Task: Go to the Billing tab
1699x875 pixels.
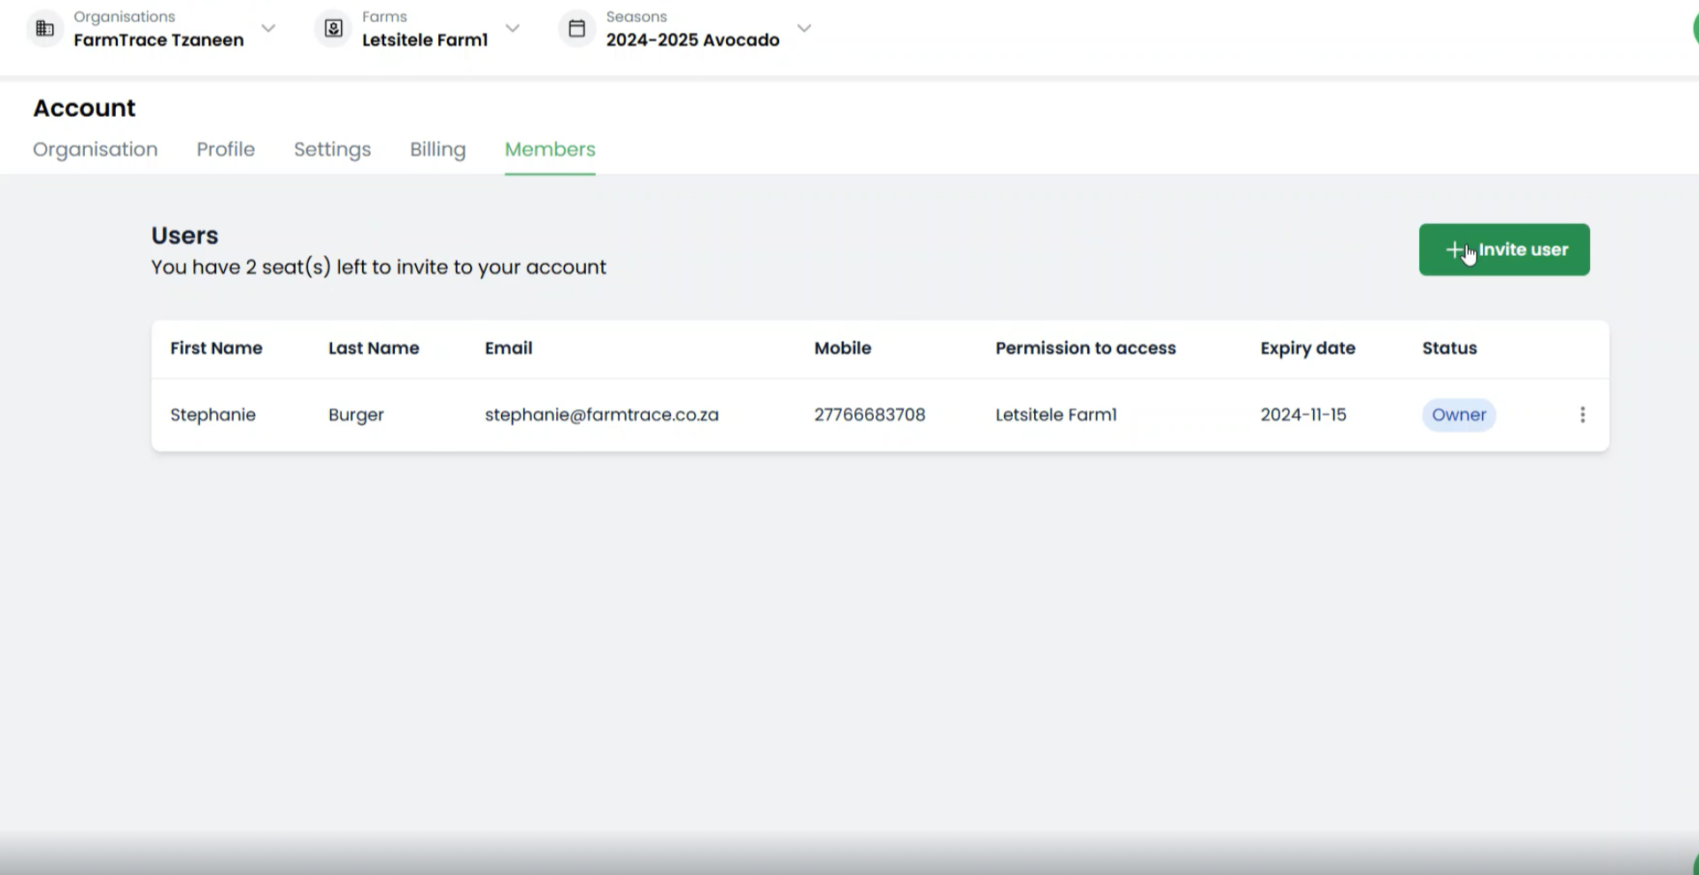Action: coord(437,150)
